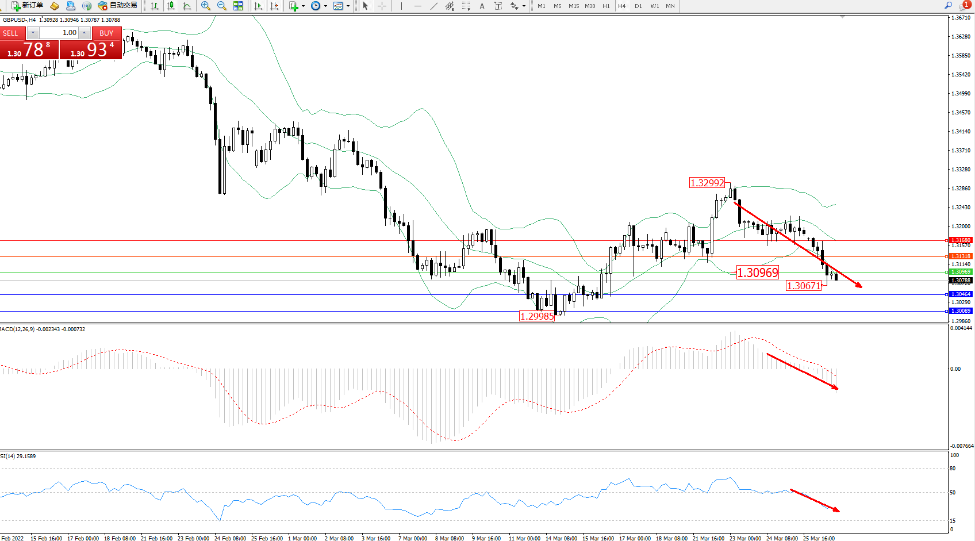Open the search magnifier in the top right
975x541 pixels.
tap(948, 6)
